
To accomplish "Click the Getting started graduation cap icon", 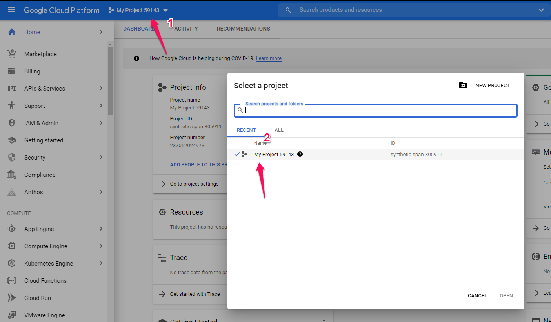I will [x=12, y=140].
